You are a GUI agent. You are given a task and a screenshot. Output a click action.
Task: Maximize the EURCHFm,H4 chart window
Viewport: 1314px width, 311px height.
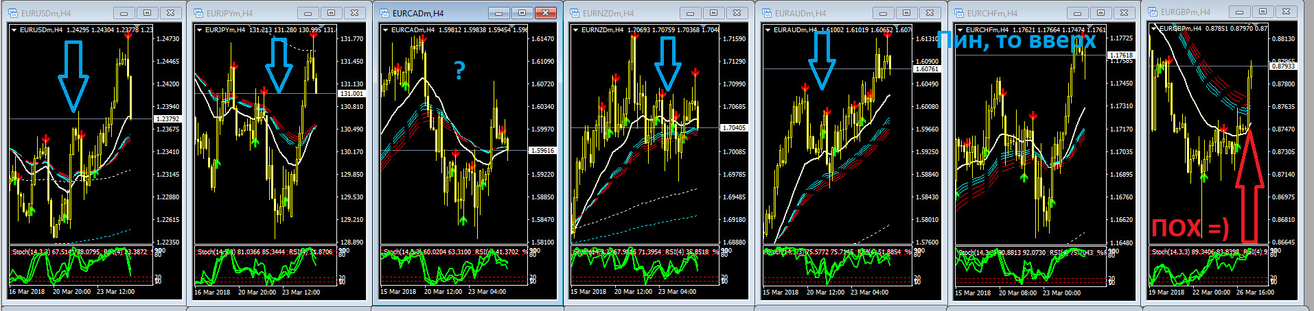(1101, 13)
